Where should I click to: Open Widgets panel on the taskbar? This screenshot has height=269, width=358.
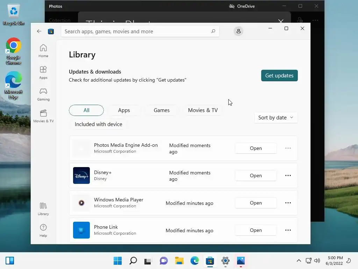10,261
